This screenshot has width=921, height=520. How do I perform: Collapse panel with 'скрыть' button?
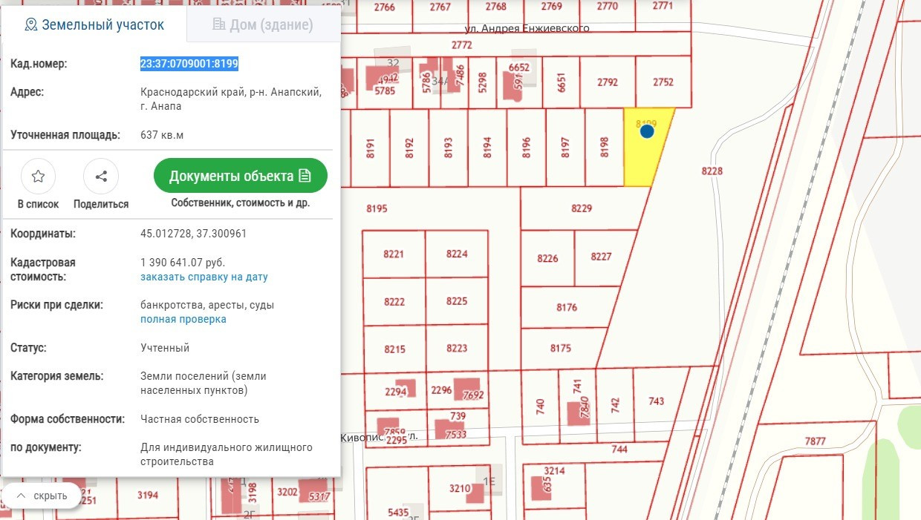click(42, 496)
